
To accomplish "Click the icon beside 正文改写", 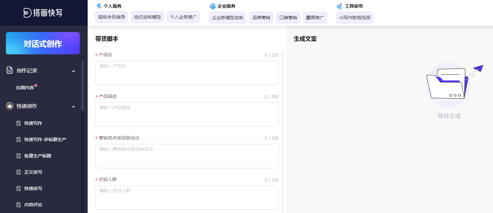I will click(x=19, y=172).
